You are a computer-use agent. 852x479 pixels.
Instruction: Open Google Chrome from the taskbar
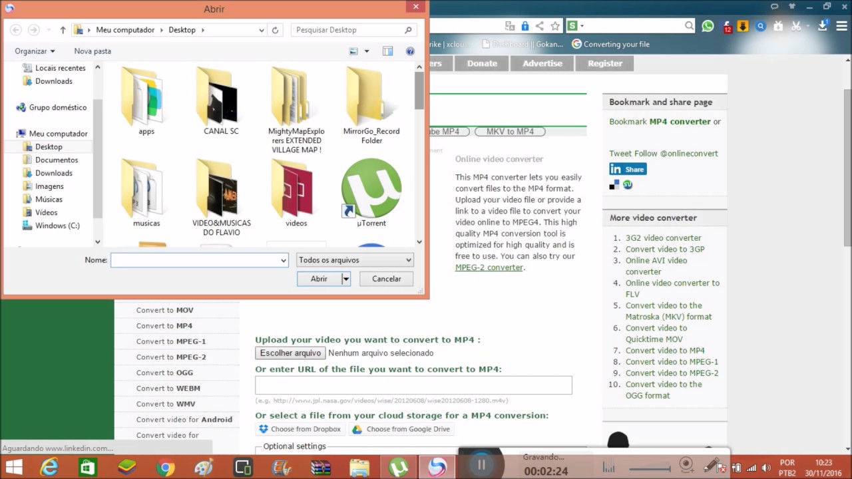pos(166,468)
